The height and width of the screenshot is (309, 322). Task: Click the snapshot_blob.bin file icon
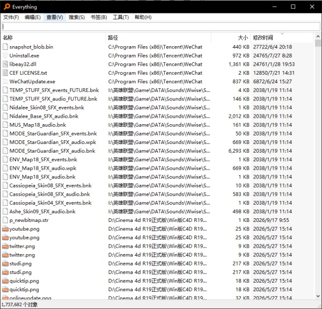tap(5, 47)
